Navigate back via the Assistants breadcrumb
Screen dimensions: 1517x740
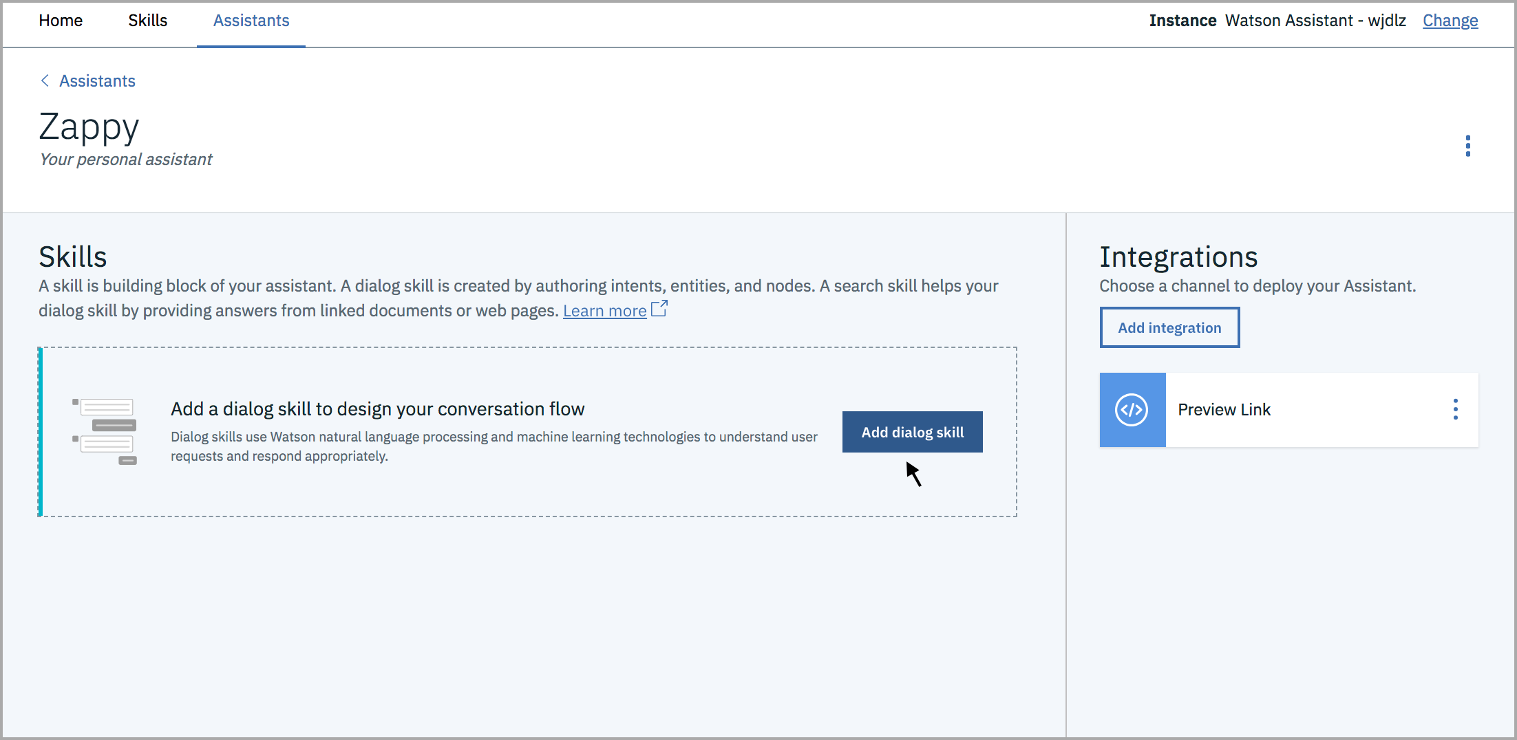click(x=97, y=80)
